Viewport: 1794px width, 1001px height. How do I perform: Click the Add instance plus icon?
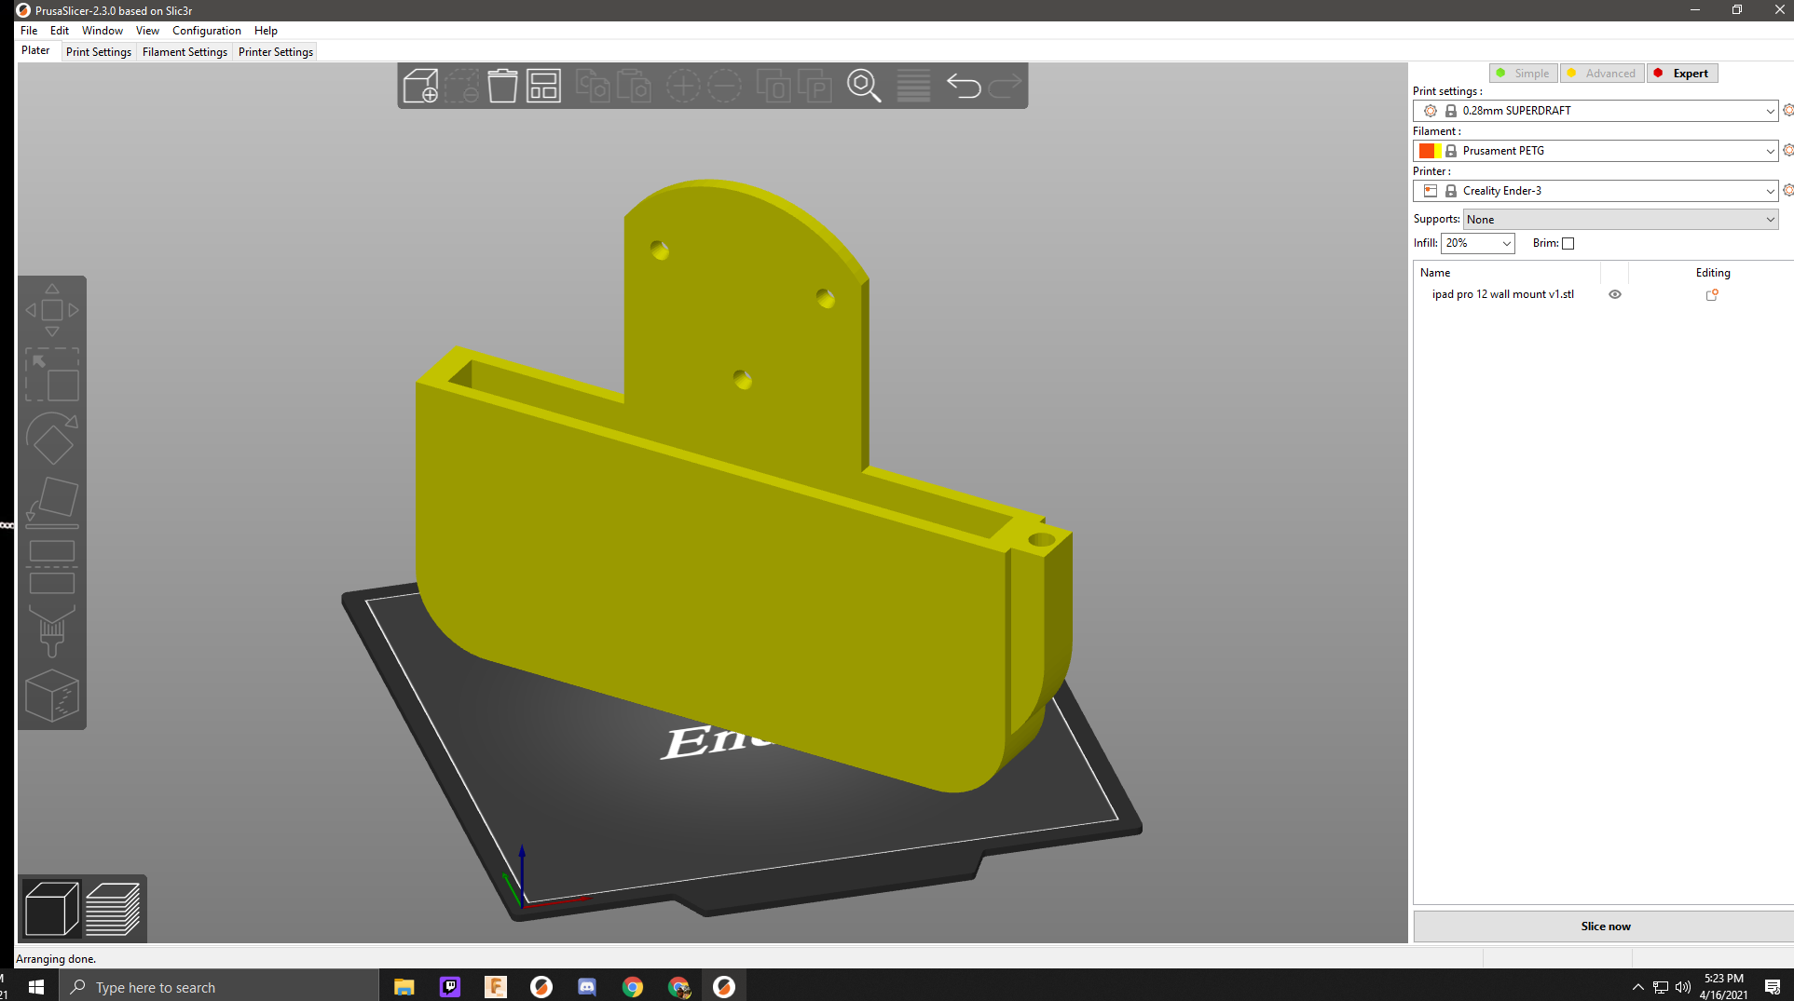click(x=683, y=86)
